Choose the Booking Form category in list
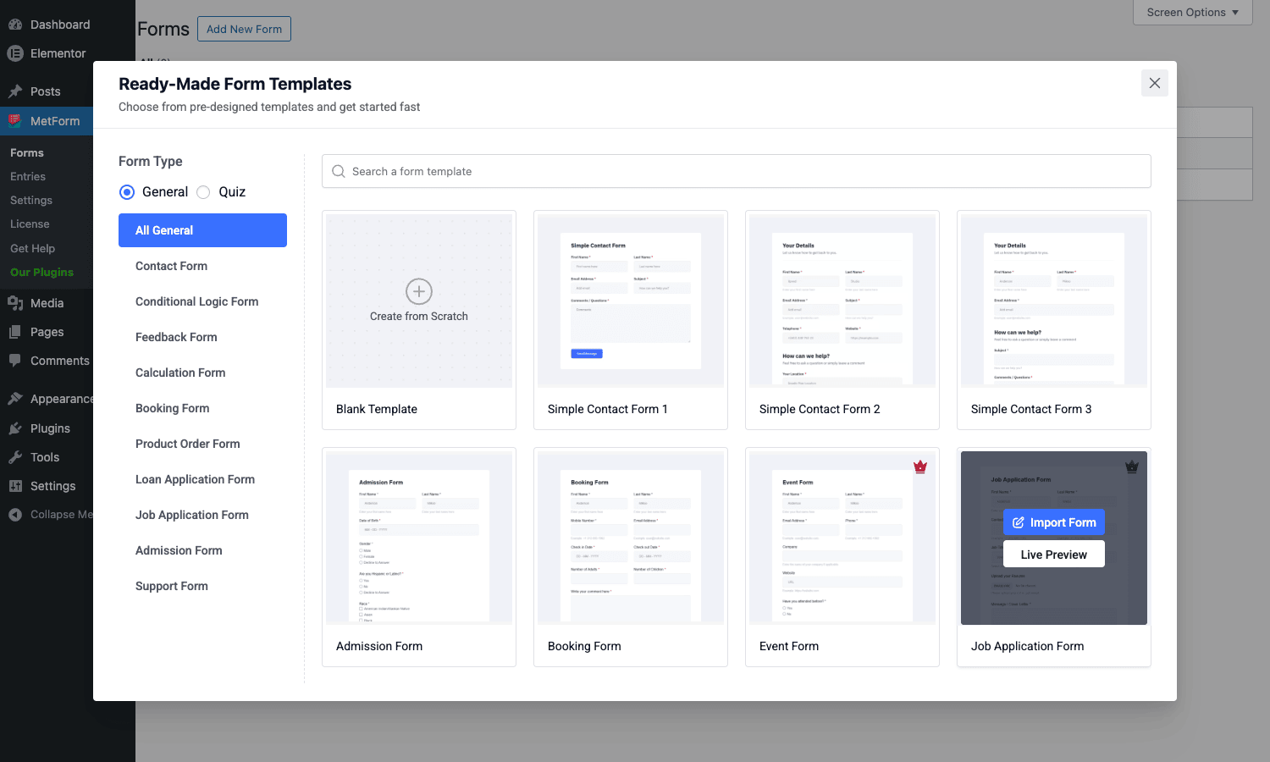Viewport: 1270px width, 762px height. [x=172, y=408]
